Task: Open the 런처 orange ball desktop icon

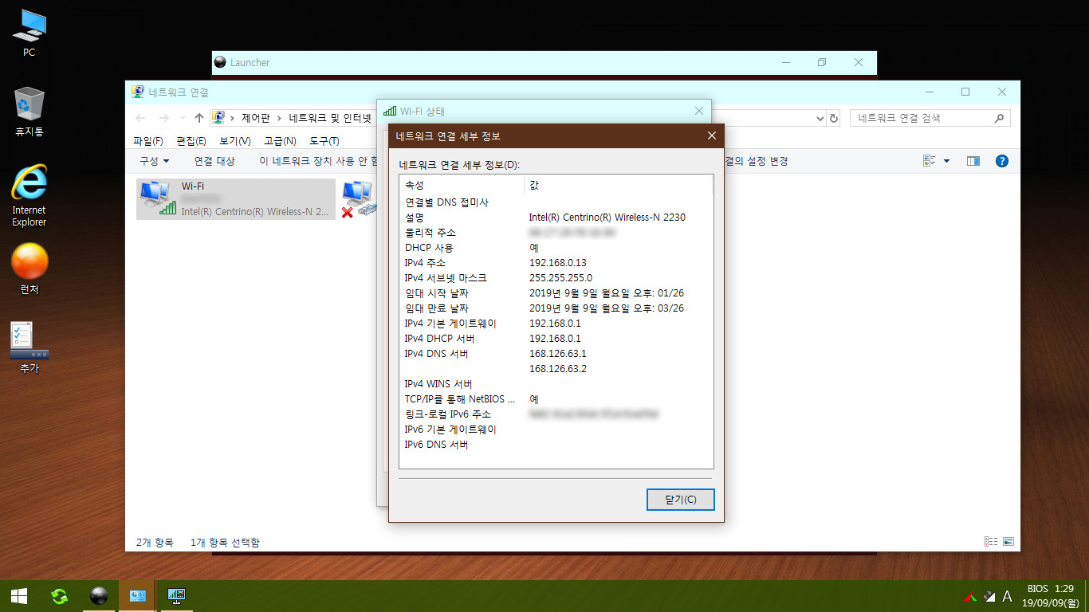Action: pyautogui.click(x=29, y=269)
